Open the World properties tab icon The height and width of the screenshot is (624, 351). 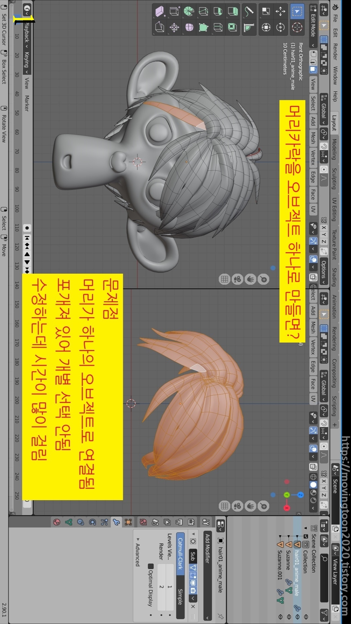143,522
